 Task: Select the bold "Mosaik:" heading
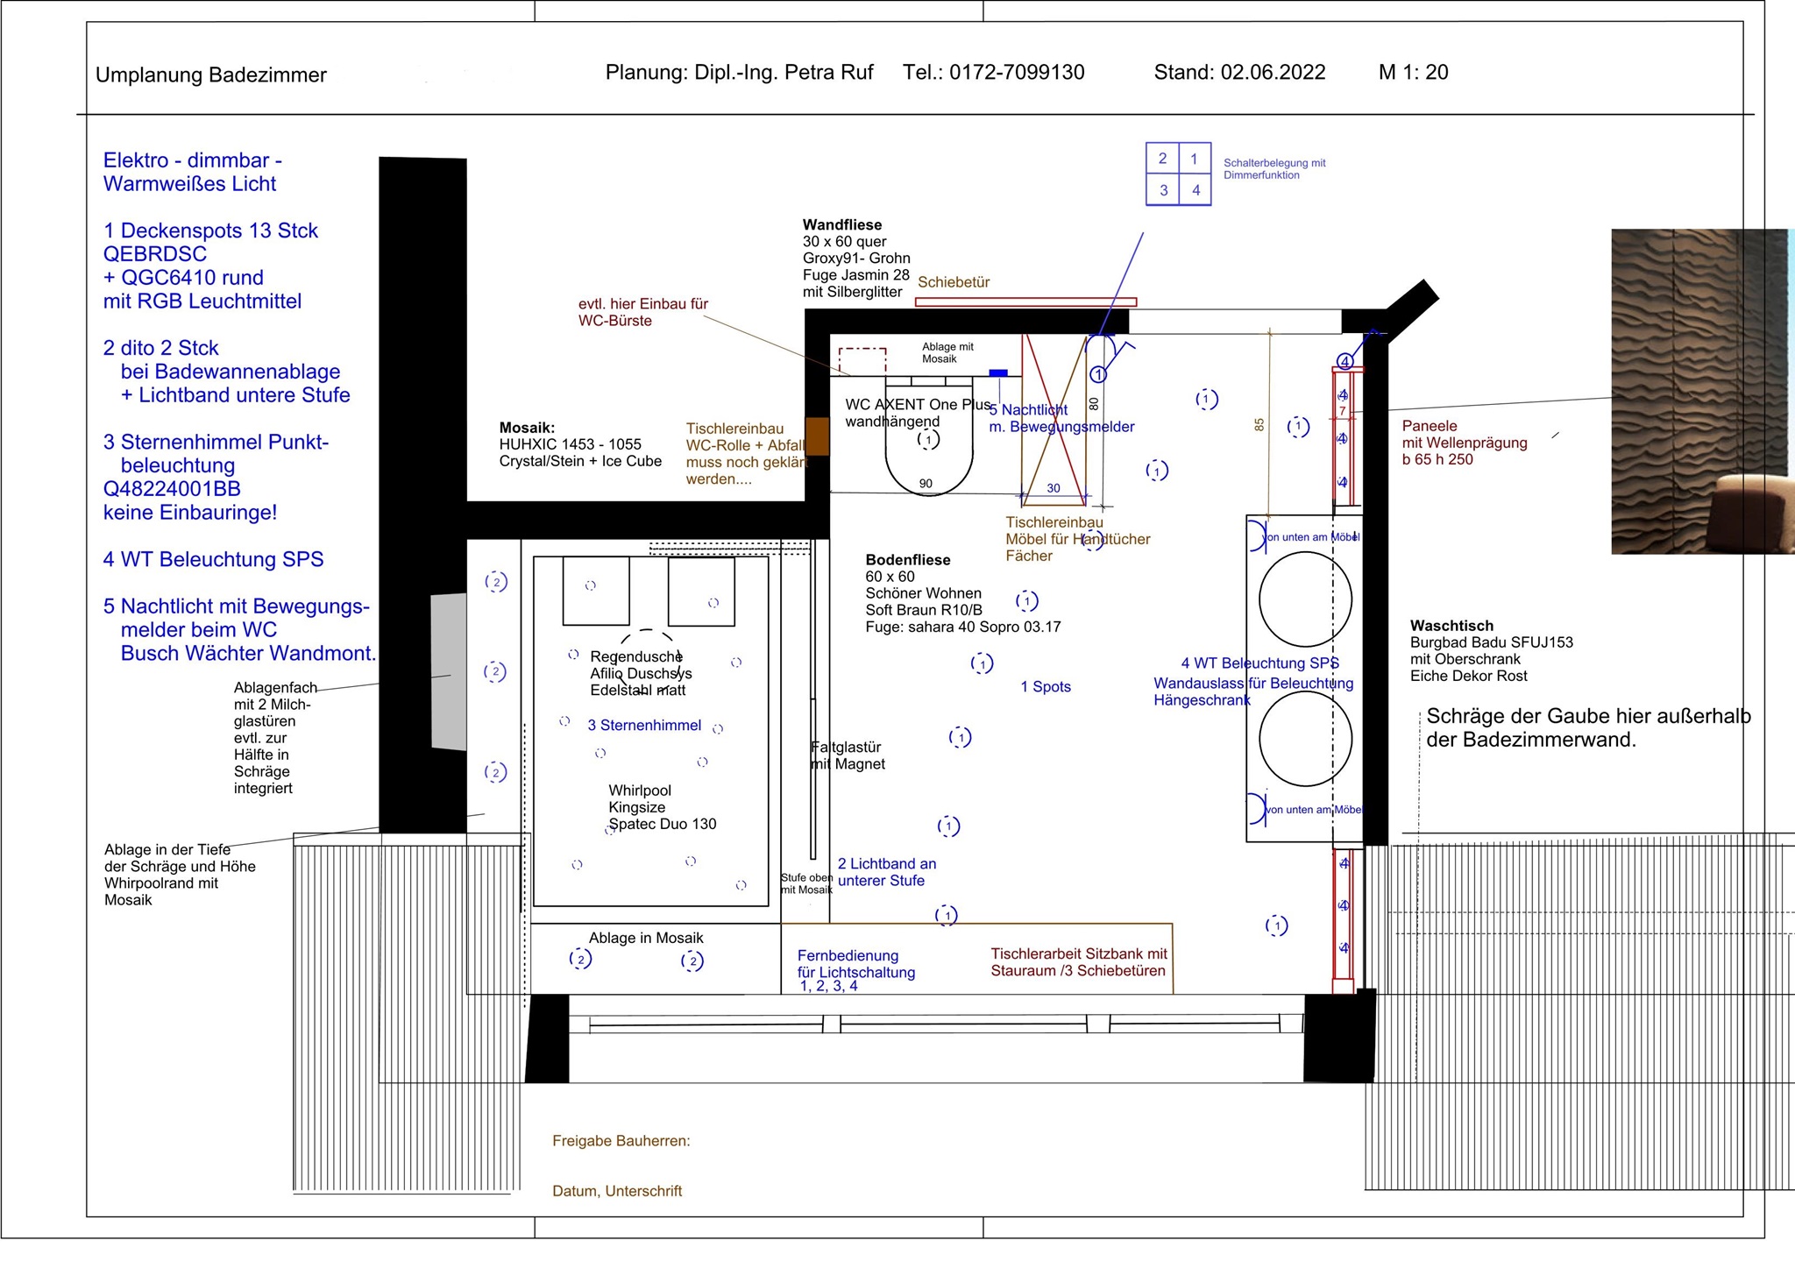click(527, 428)
